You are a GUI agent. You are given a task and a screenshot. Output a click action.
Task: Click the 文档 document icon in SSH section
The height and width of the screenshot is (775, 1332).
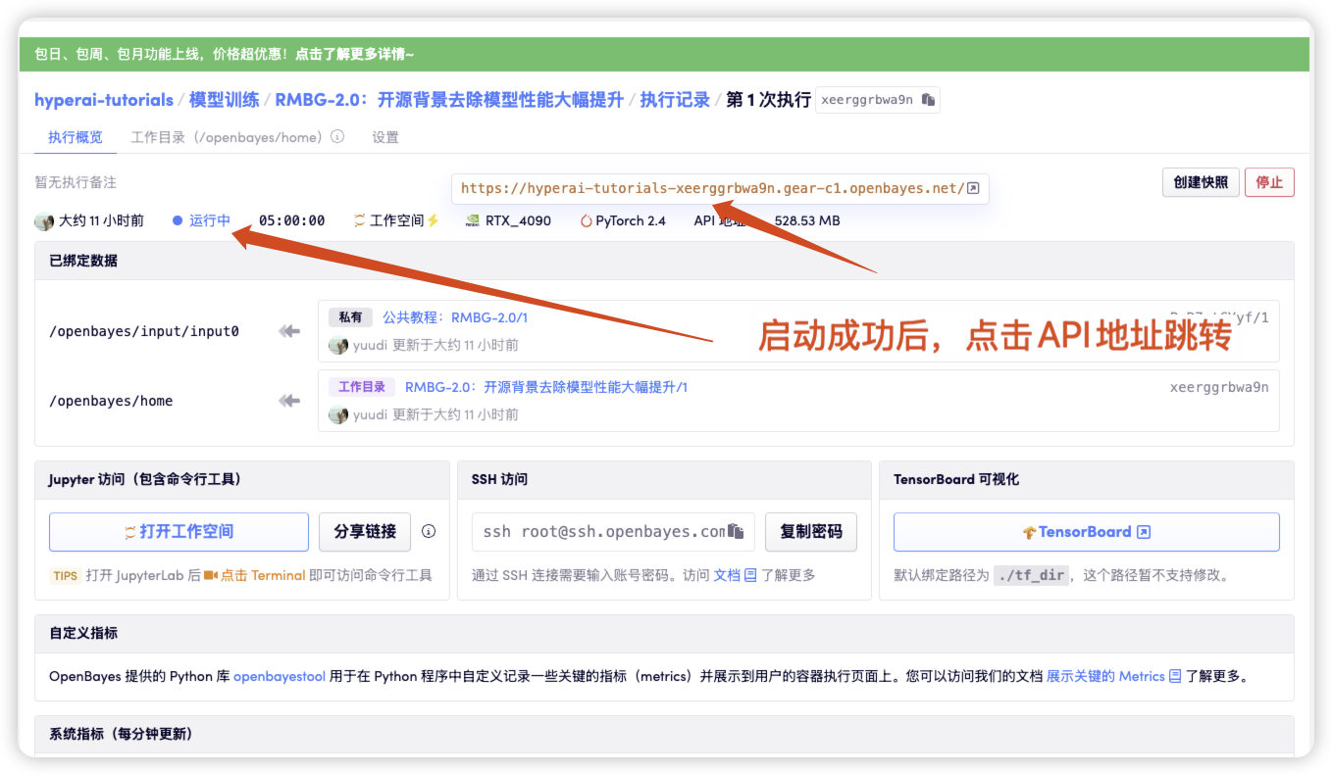750,575
